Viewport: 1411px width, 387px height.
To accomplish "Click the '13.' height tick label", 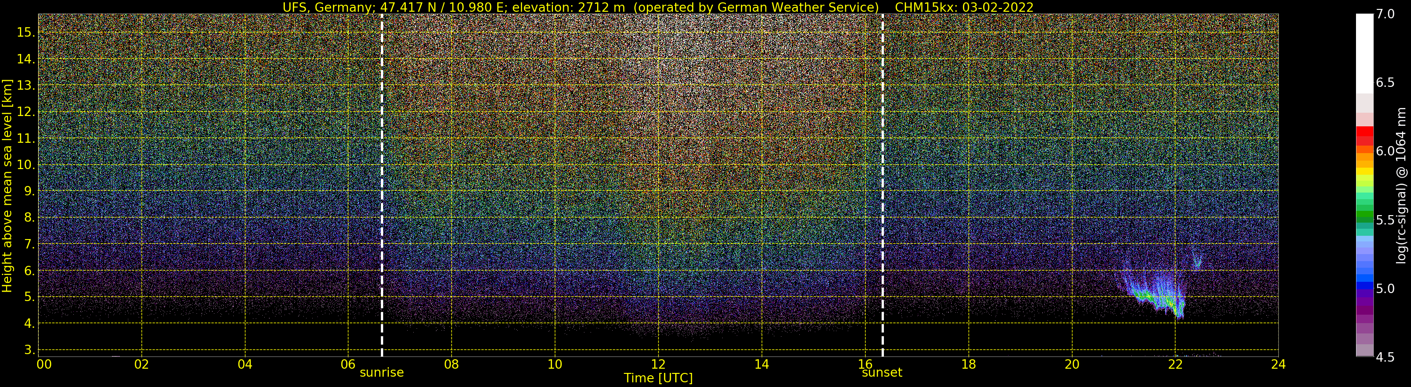I will point(26,85).
